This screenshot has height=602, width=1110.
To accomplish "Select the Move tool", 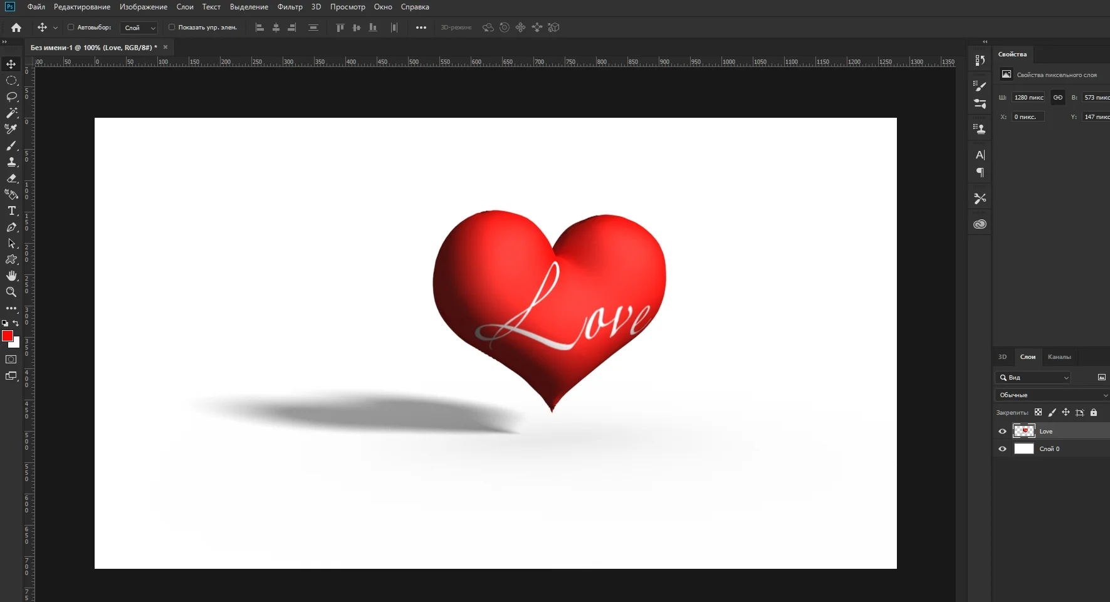I will coord(11,64).
